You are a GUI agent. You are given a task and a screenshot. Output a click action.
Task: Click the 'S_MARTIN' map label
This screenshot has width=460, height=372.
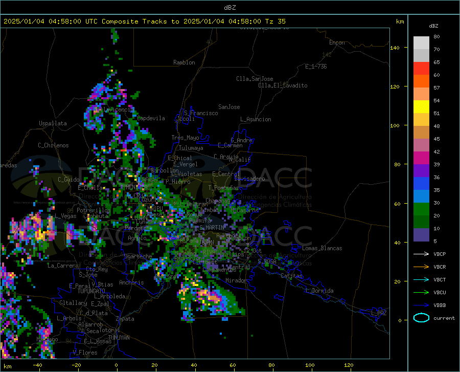click(212, 228)
